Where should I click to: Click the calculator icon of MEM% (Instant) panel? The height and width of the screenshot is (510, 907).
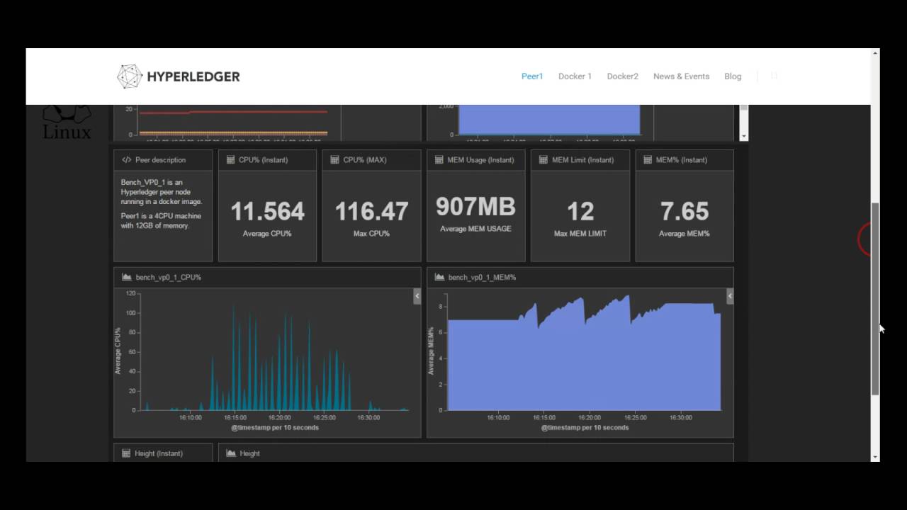tap(648, 160)
